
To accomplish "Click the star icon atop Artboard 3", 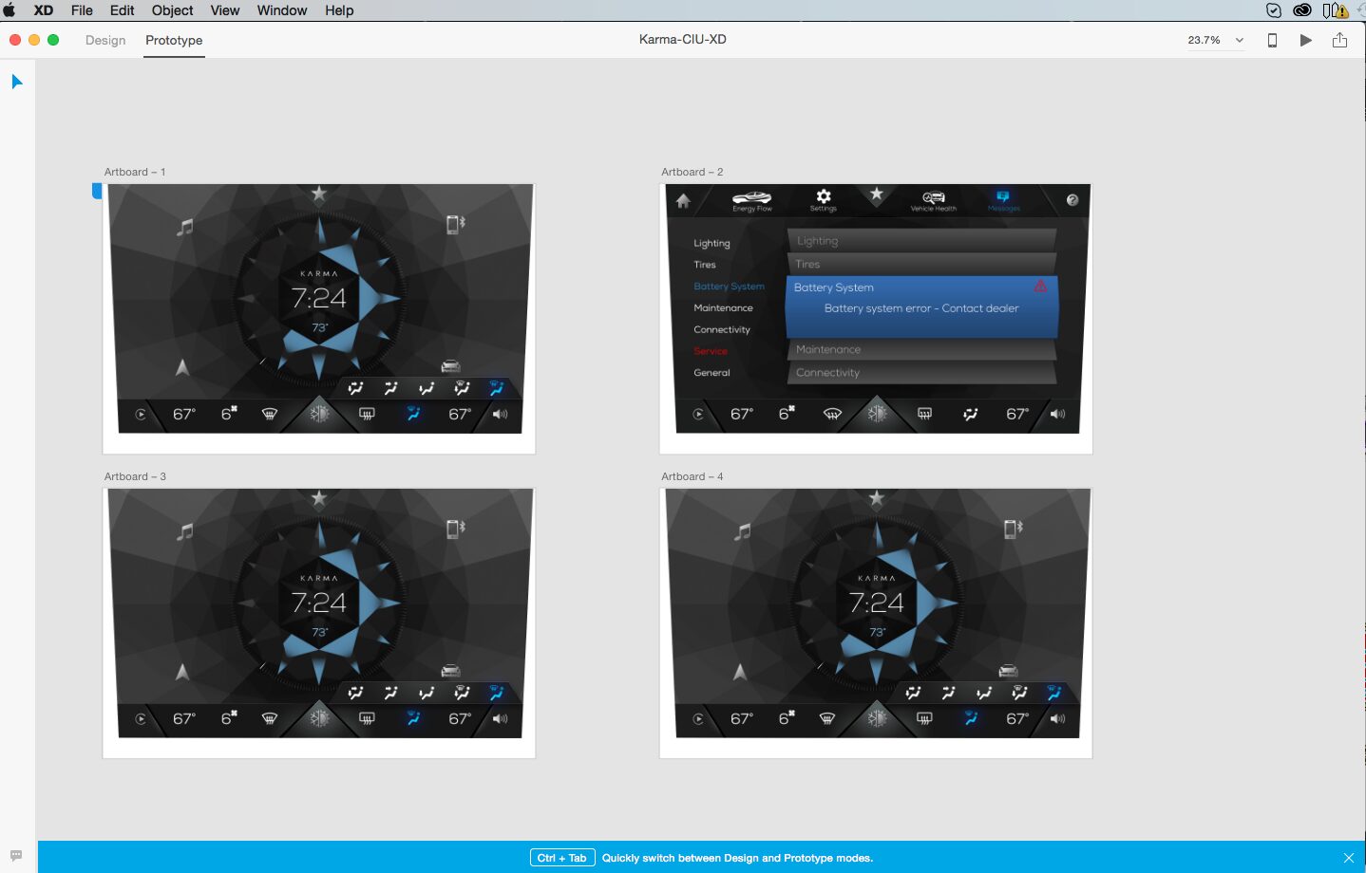I will (319, 498).
